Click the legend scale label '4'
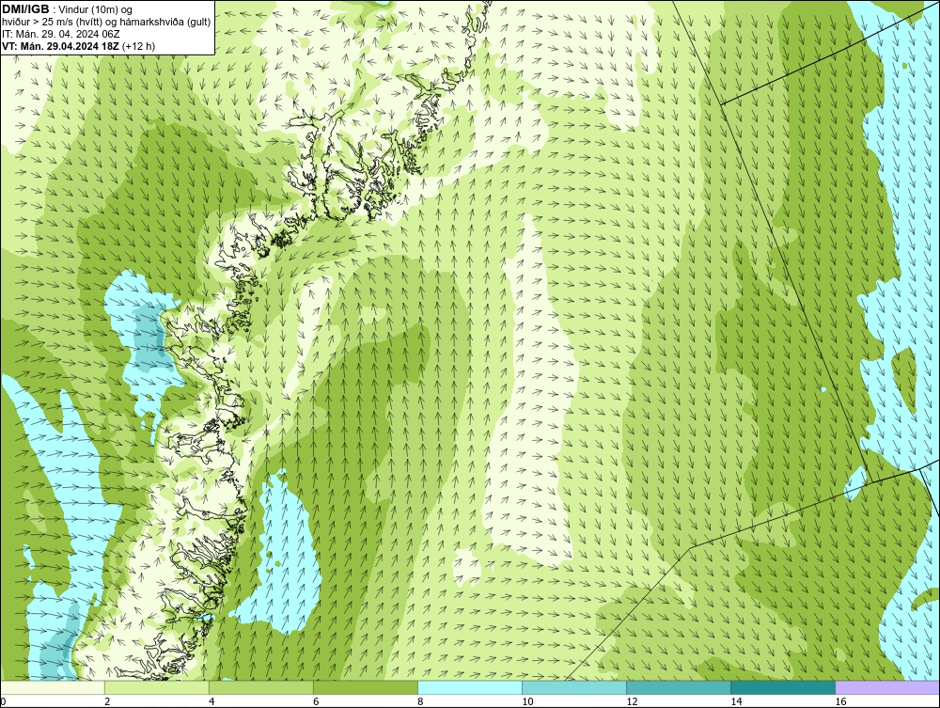This screenshot has width=940, height=708. [x=211, y=701]
